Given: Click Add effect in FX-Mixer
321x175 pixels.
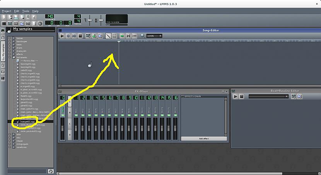Looking at the screenshot, I should (x=204, y=139).
